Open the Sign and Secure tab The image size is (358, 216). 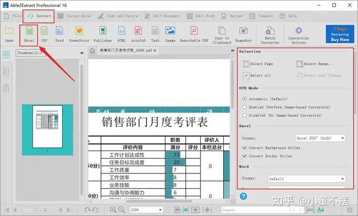pyautogui.click(x=118, y=16)
